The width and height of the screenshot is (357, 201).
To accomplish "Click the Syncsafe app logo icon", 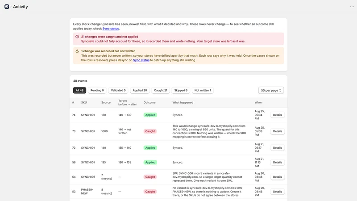I will (x=7, y=7).
